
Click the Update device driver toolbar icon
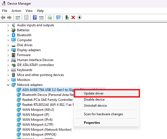(50, 17)
